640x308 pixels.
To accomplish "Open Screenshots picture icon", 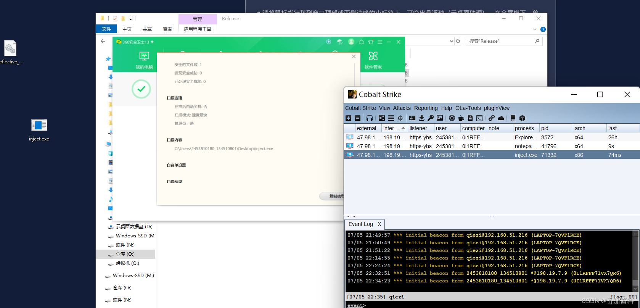I will pyautogui.click(x=440, y=118).
